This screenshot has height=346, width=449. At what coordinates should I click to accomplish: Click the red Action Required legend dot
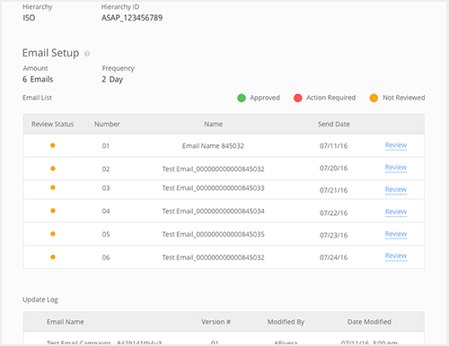(x=298, y=98)
